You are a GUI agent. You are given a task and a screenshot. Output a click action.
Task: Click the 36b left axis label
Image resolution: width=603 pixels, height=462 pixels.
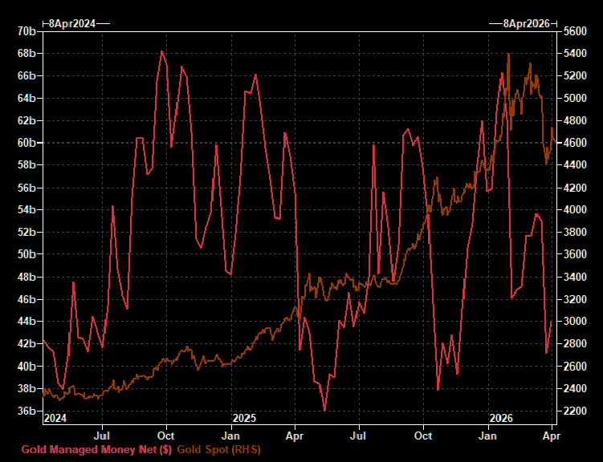tap(26, 411)
